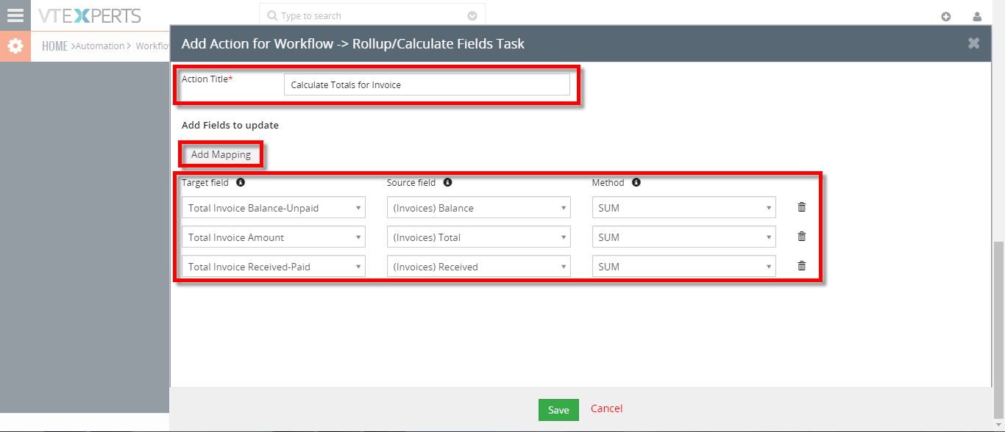Image resolution: width=1005 pixels, height=432 pixels.
Task: Open SUM method dropdown for Received row
Action: tap(684, 267)
